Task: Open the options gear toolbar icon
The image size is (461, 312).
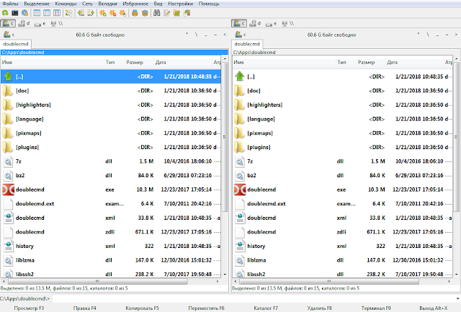Action: click(25, 13)
